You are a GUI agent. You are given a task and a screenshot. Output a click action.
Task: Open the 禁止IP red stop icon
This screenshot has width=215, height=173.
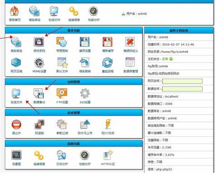pyautogui.click(x=16, y=124)
